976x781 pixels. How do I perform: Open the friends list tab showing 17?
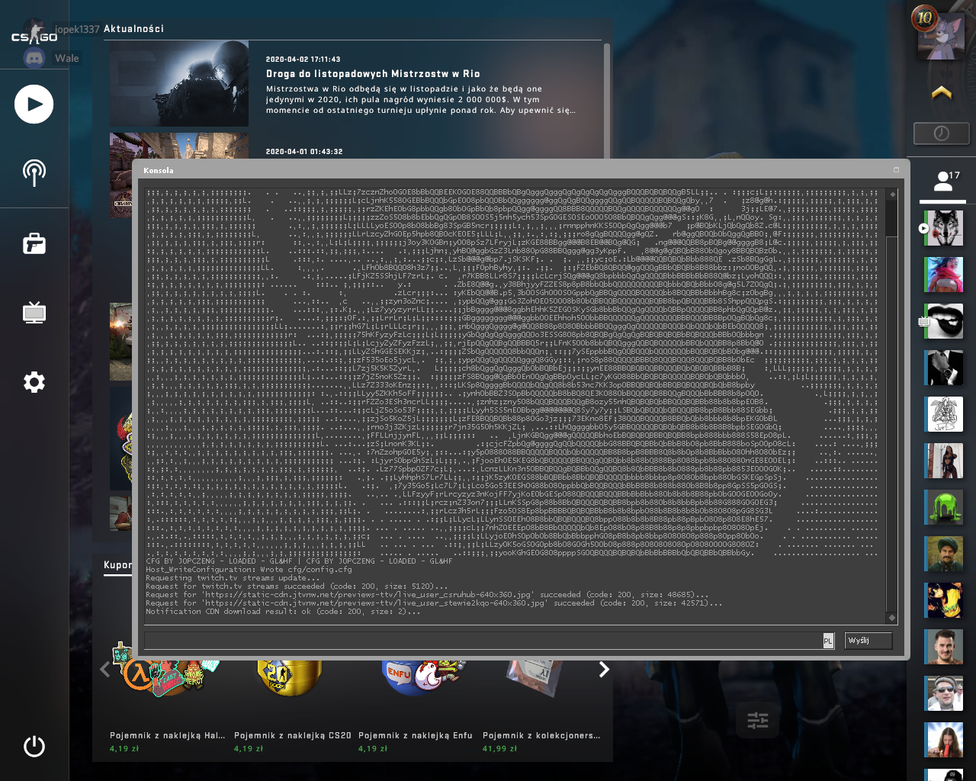(x=943, y=182)
